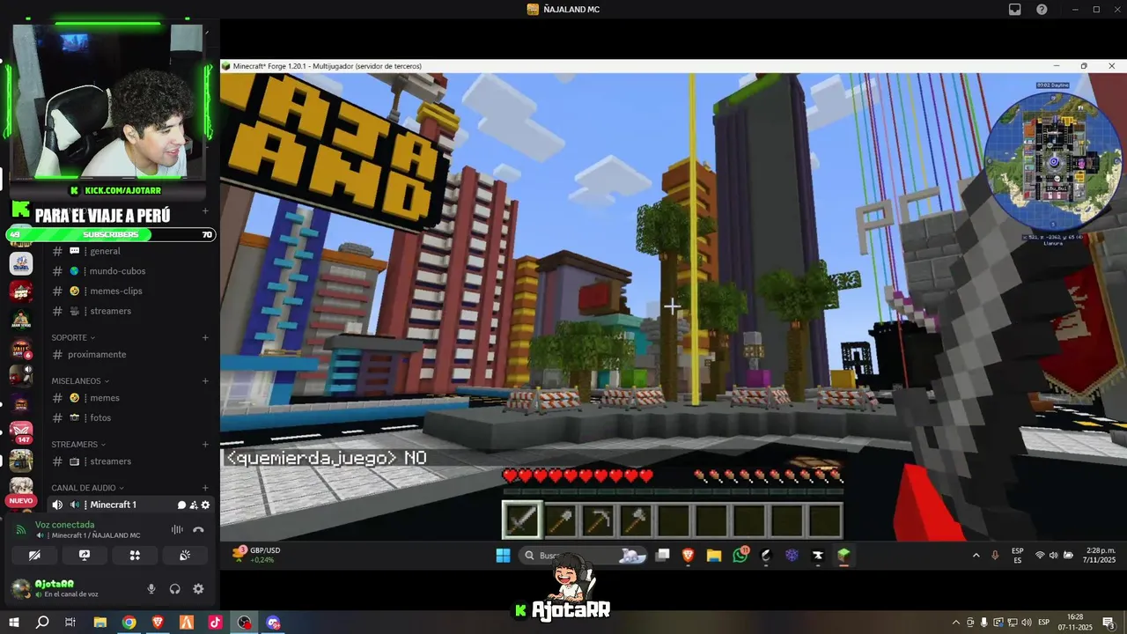The height and width of the screenshot is (634, 1127).
Task: Start an activity in voice panel
Action: point(135,556)
